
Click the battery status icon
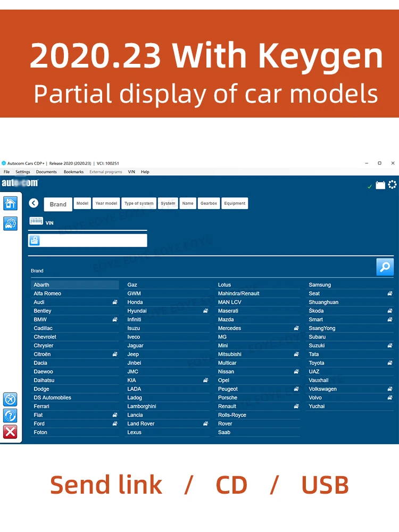pyautogui.click(x=380, y=185)
